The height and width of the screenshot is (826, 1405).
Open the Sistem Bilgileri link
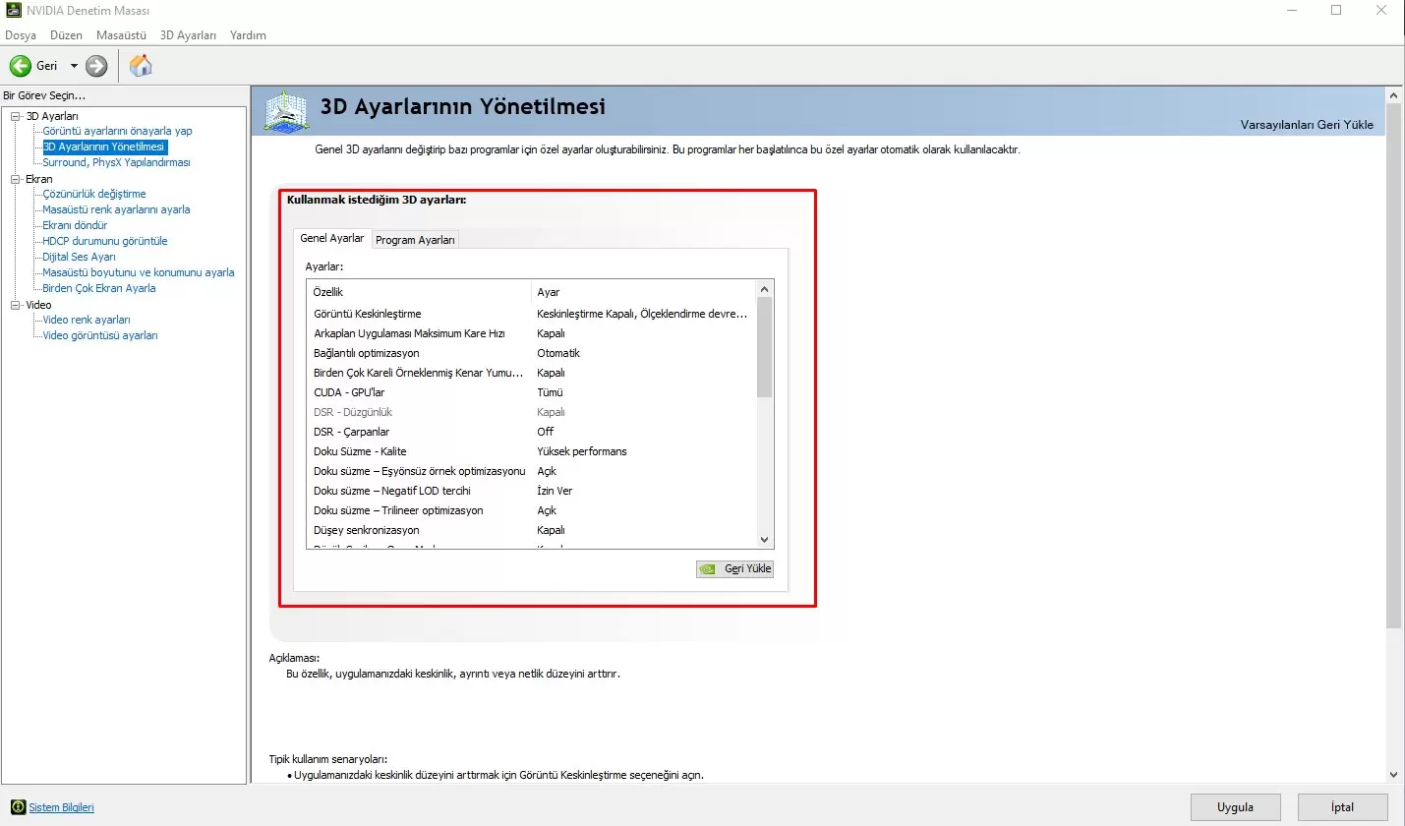coord(61,807)
